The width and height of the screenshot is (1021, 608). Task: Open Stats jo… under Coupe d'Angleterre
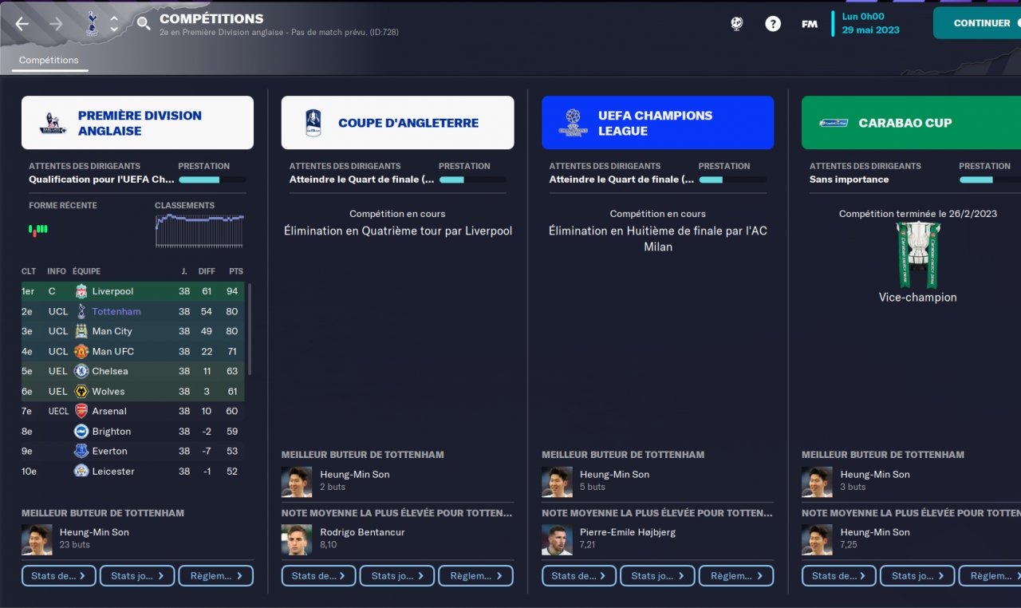click(397, 575)
